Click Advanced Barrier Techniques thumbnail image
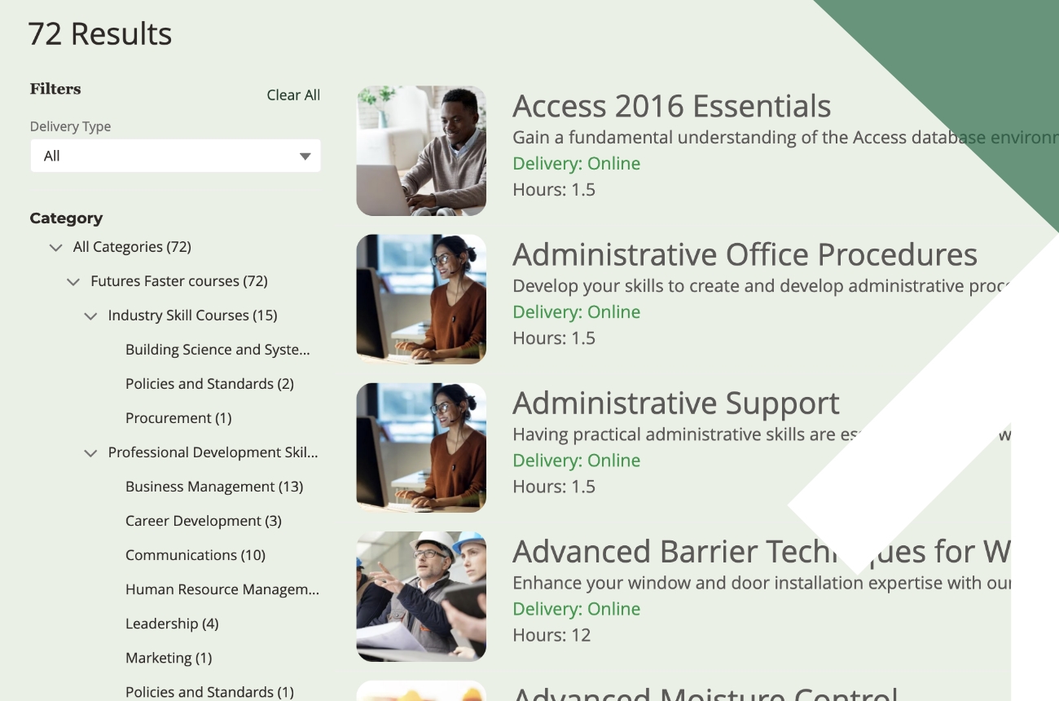 [421, 597]
